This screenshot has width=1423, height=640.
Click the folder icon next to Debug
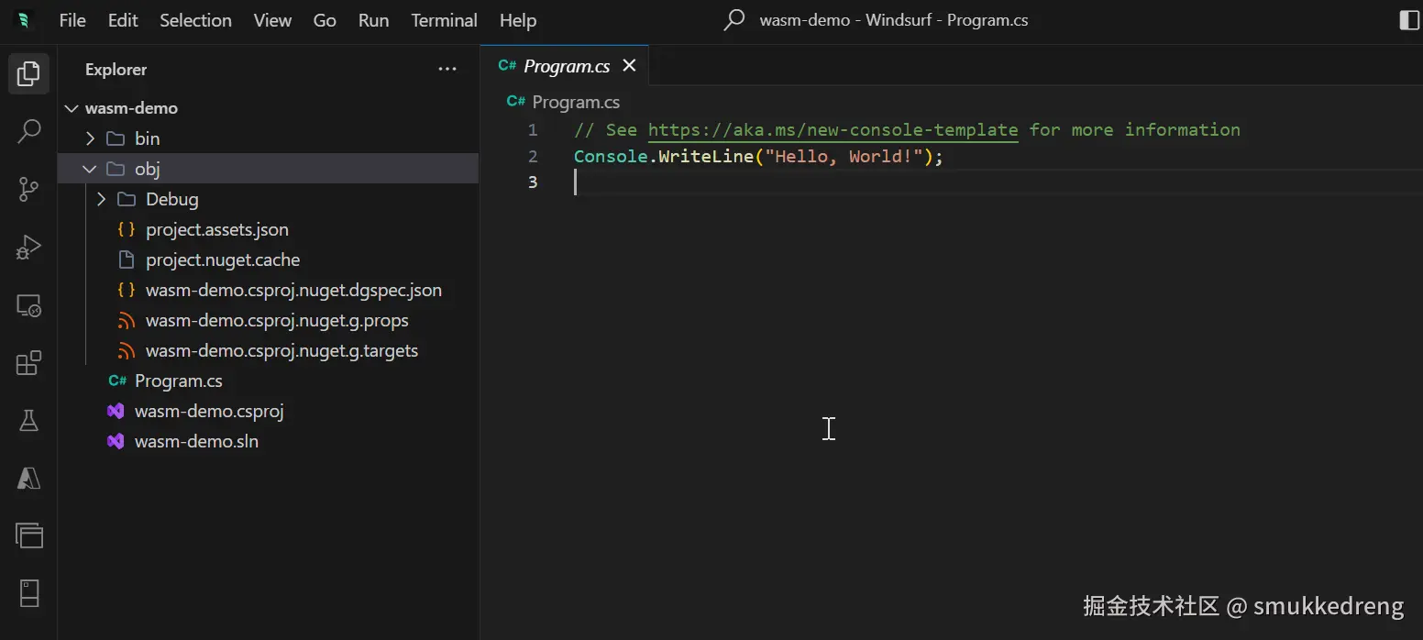pyautogui.click(x=127, y=199)
